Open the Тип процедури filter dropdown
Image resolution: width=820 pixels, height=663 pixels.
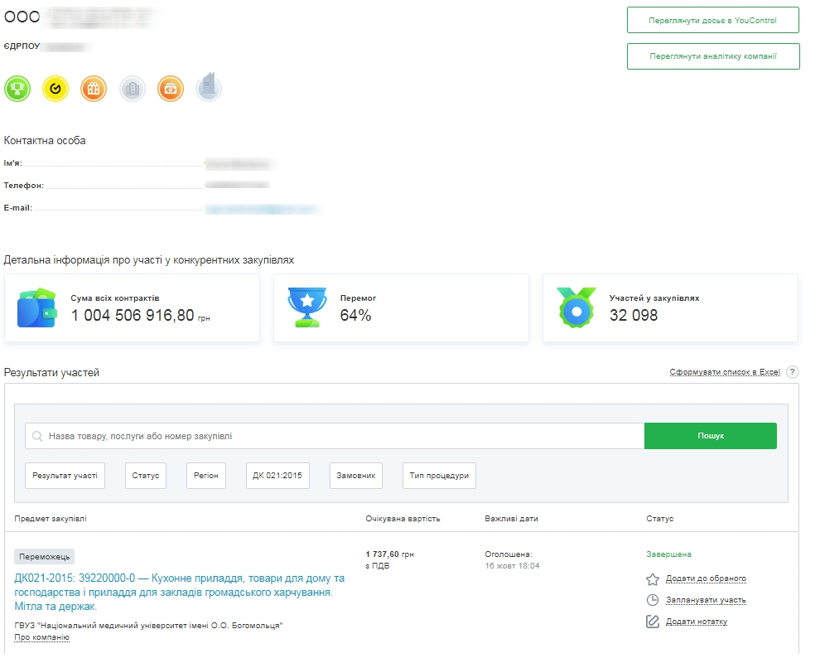(440, 476)
